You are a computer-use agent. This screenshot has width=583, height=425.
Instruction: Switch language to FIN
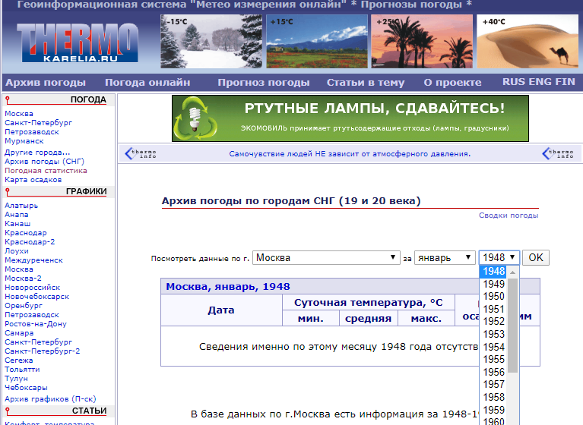[565, 82]
